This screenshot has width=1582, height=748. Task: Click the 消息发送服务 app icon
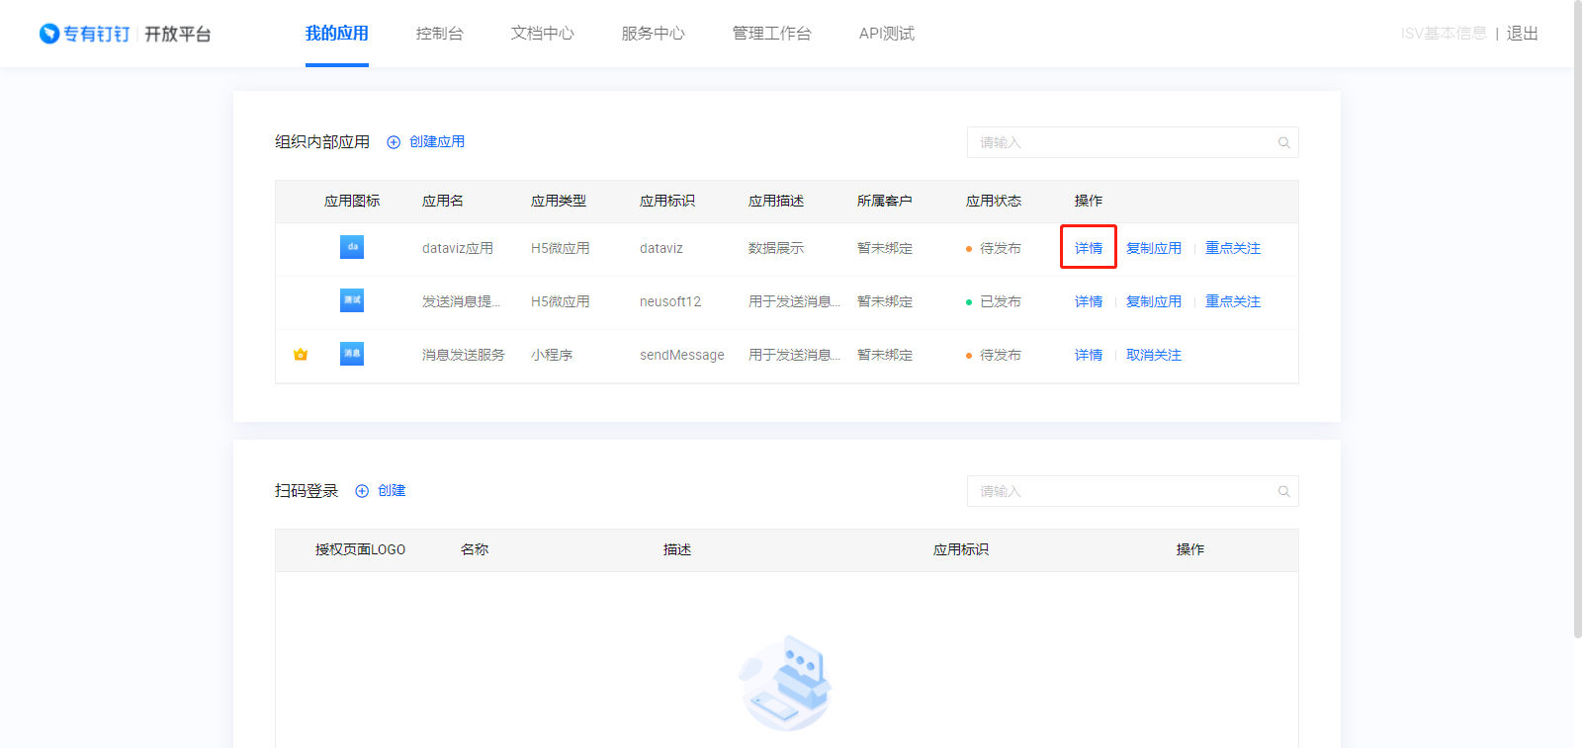click(352, 354)
